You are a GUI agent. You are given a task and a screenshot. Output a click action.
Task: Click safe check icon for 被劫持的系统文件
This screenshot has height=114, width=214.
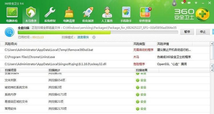138,87
